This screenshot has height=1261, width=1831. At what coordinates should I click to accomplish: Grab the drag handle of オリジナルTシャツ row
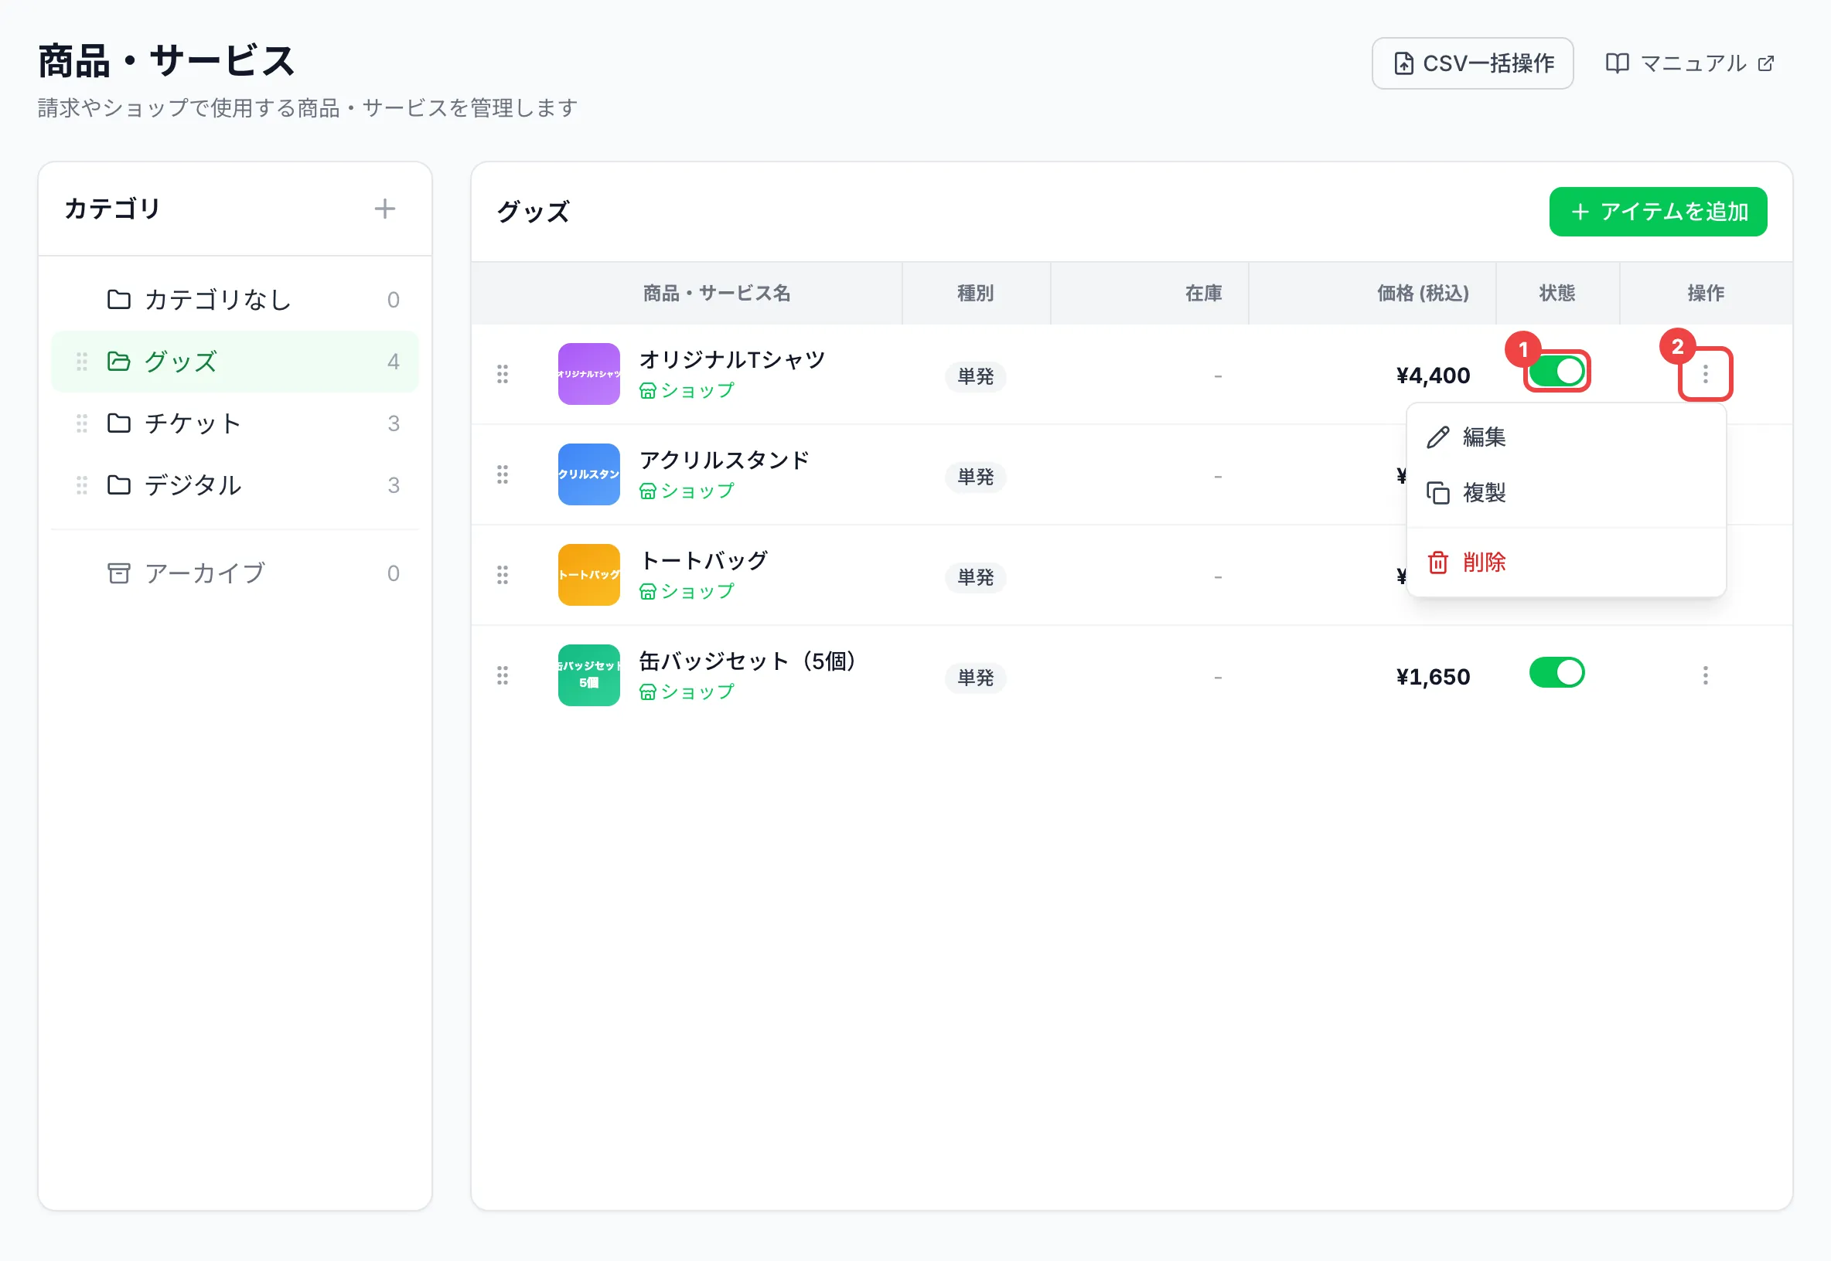[502, 375]
